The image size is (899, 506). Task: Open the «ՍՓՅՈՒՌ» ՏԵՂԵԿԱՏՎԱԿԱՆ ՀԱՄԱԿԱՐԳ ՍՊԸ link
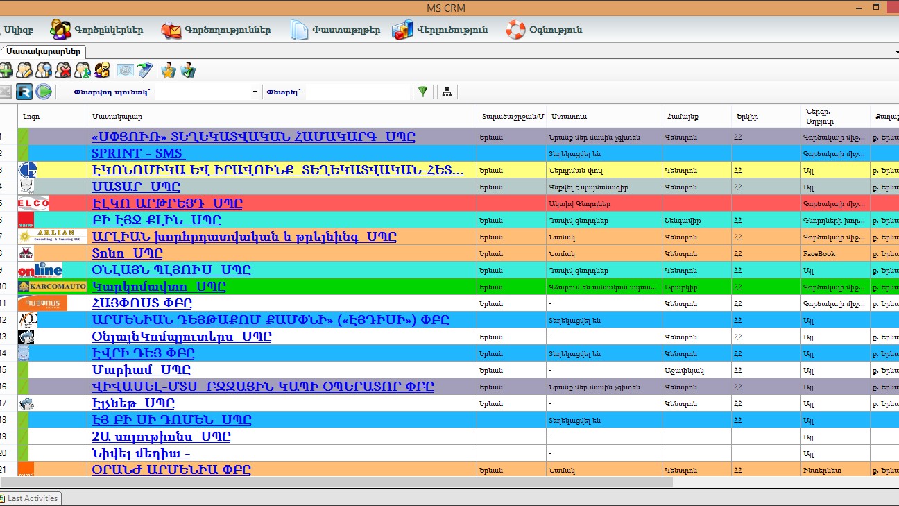click(253, 137)
